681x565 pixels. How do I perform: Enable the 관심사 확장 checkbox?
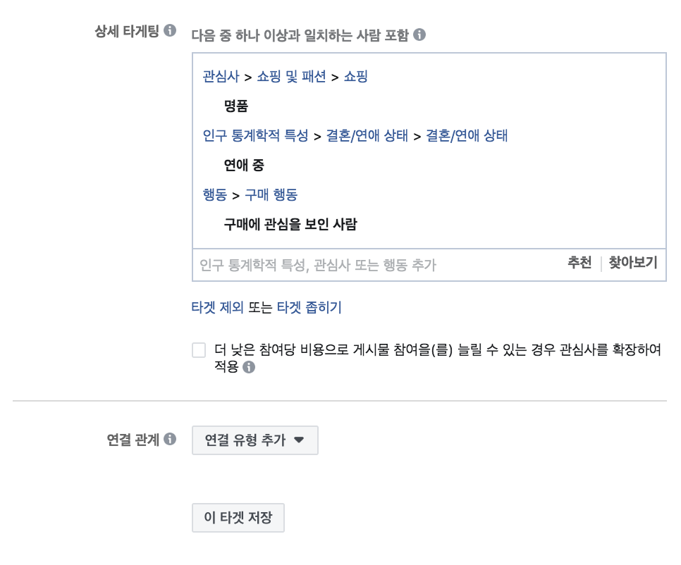(x=198, y=350)
